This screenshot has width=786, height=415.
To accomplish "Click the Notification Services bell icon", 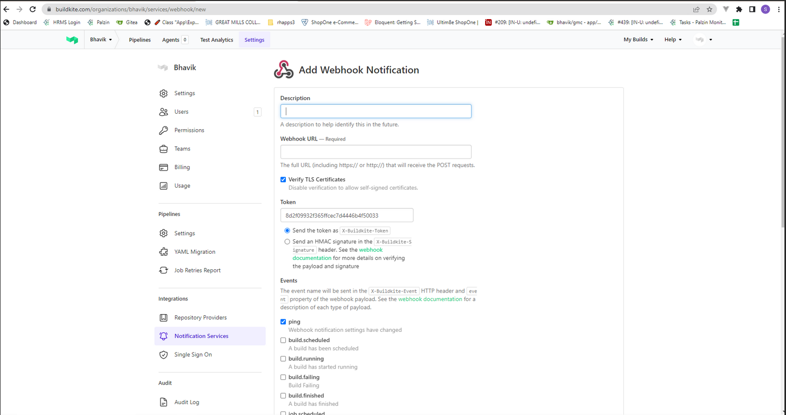I will tap(164, 336).
